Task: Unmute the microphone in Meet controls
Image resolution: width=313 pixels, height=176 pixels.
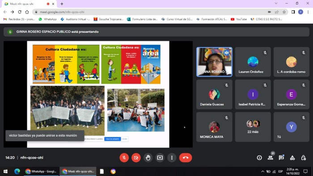Action: [124, 158]
